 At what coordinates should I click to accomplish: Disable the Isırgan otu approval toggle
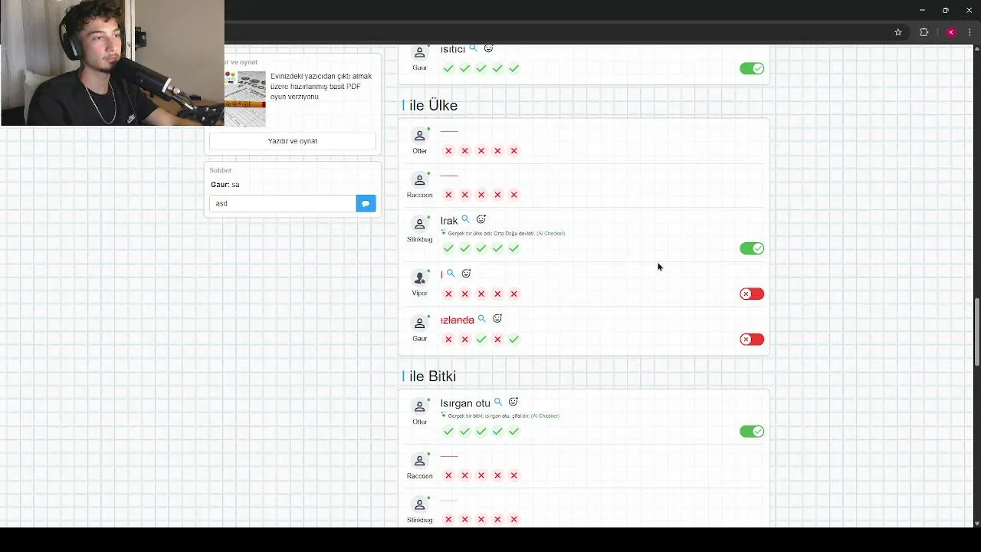(752, 432)
